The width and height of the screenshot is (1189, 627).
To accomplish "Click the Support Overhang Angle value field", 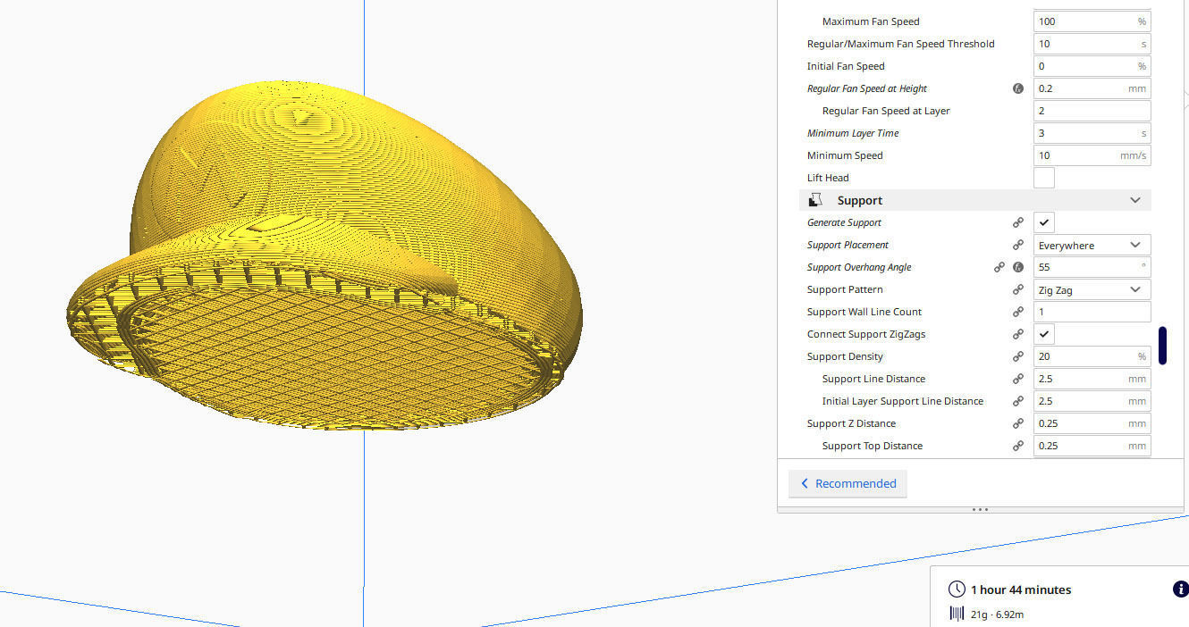I will [x=1092, y=267].
